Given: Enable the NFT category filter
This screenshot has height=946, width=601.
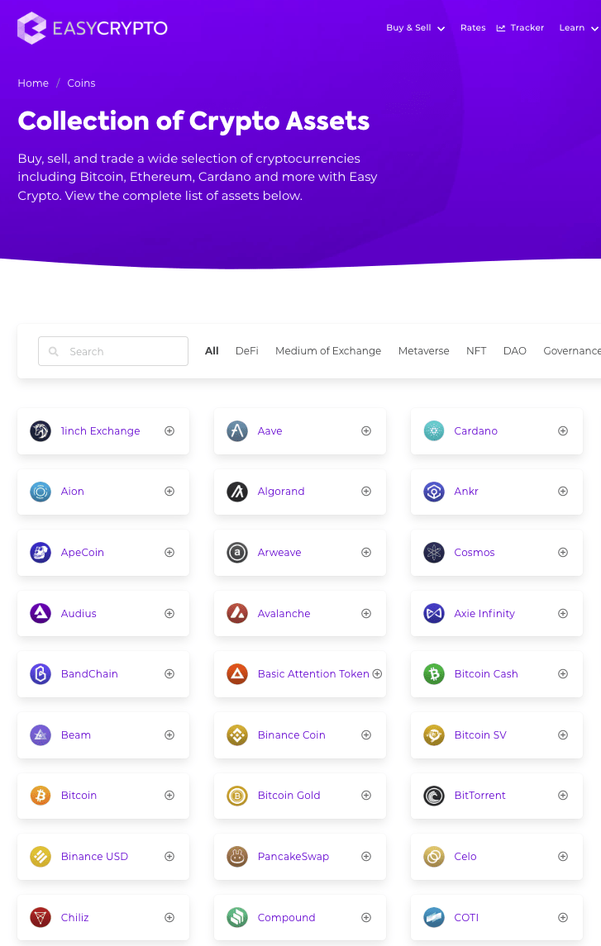Looking at the screenshot, I should [x=476, y=350].
